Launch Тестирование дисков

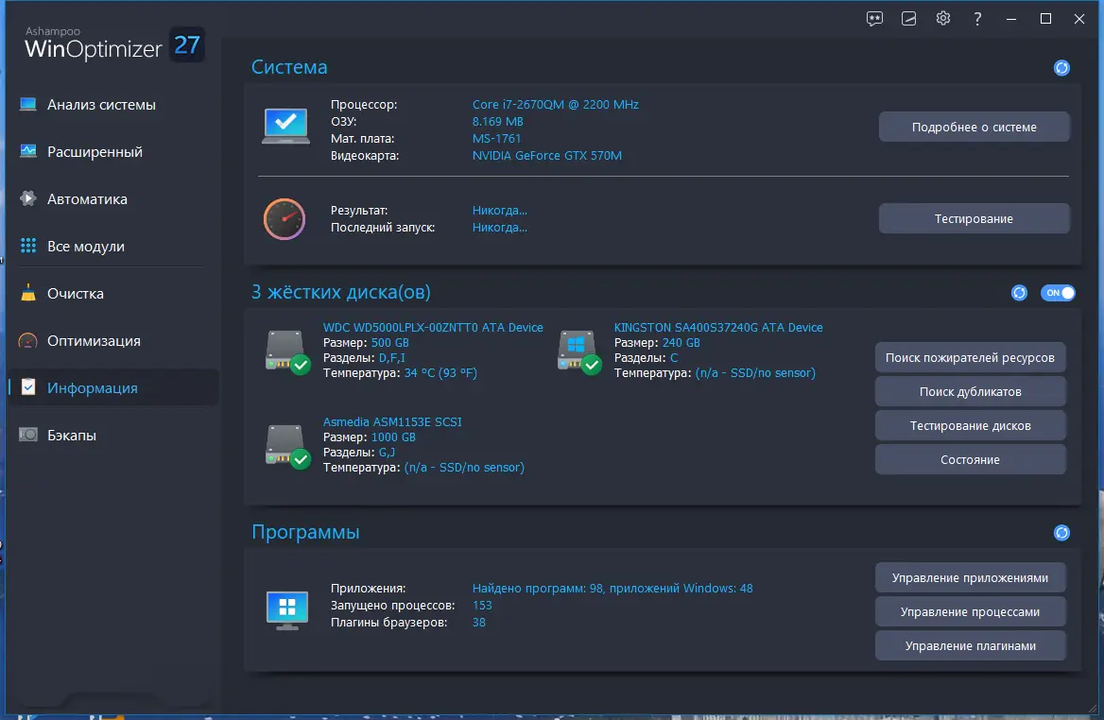(970, 426)
